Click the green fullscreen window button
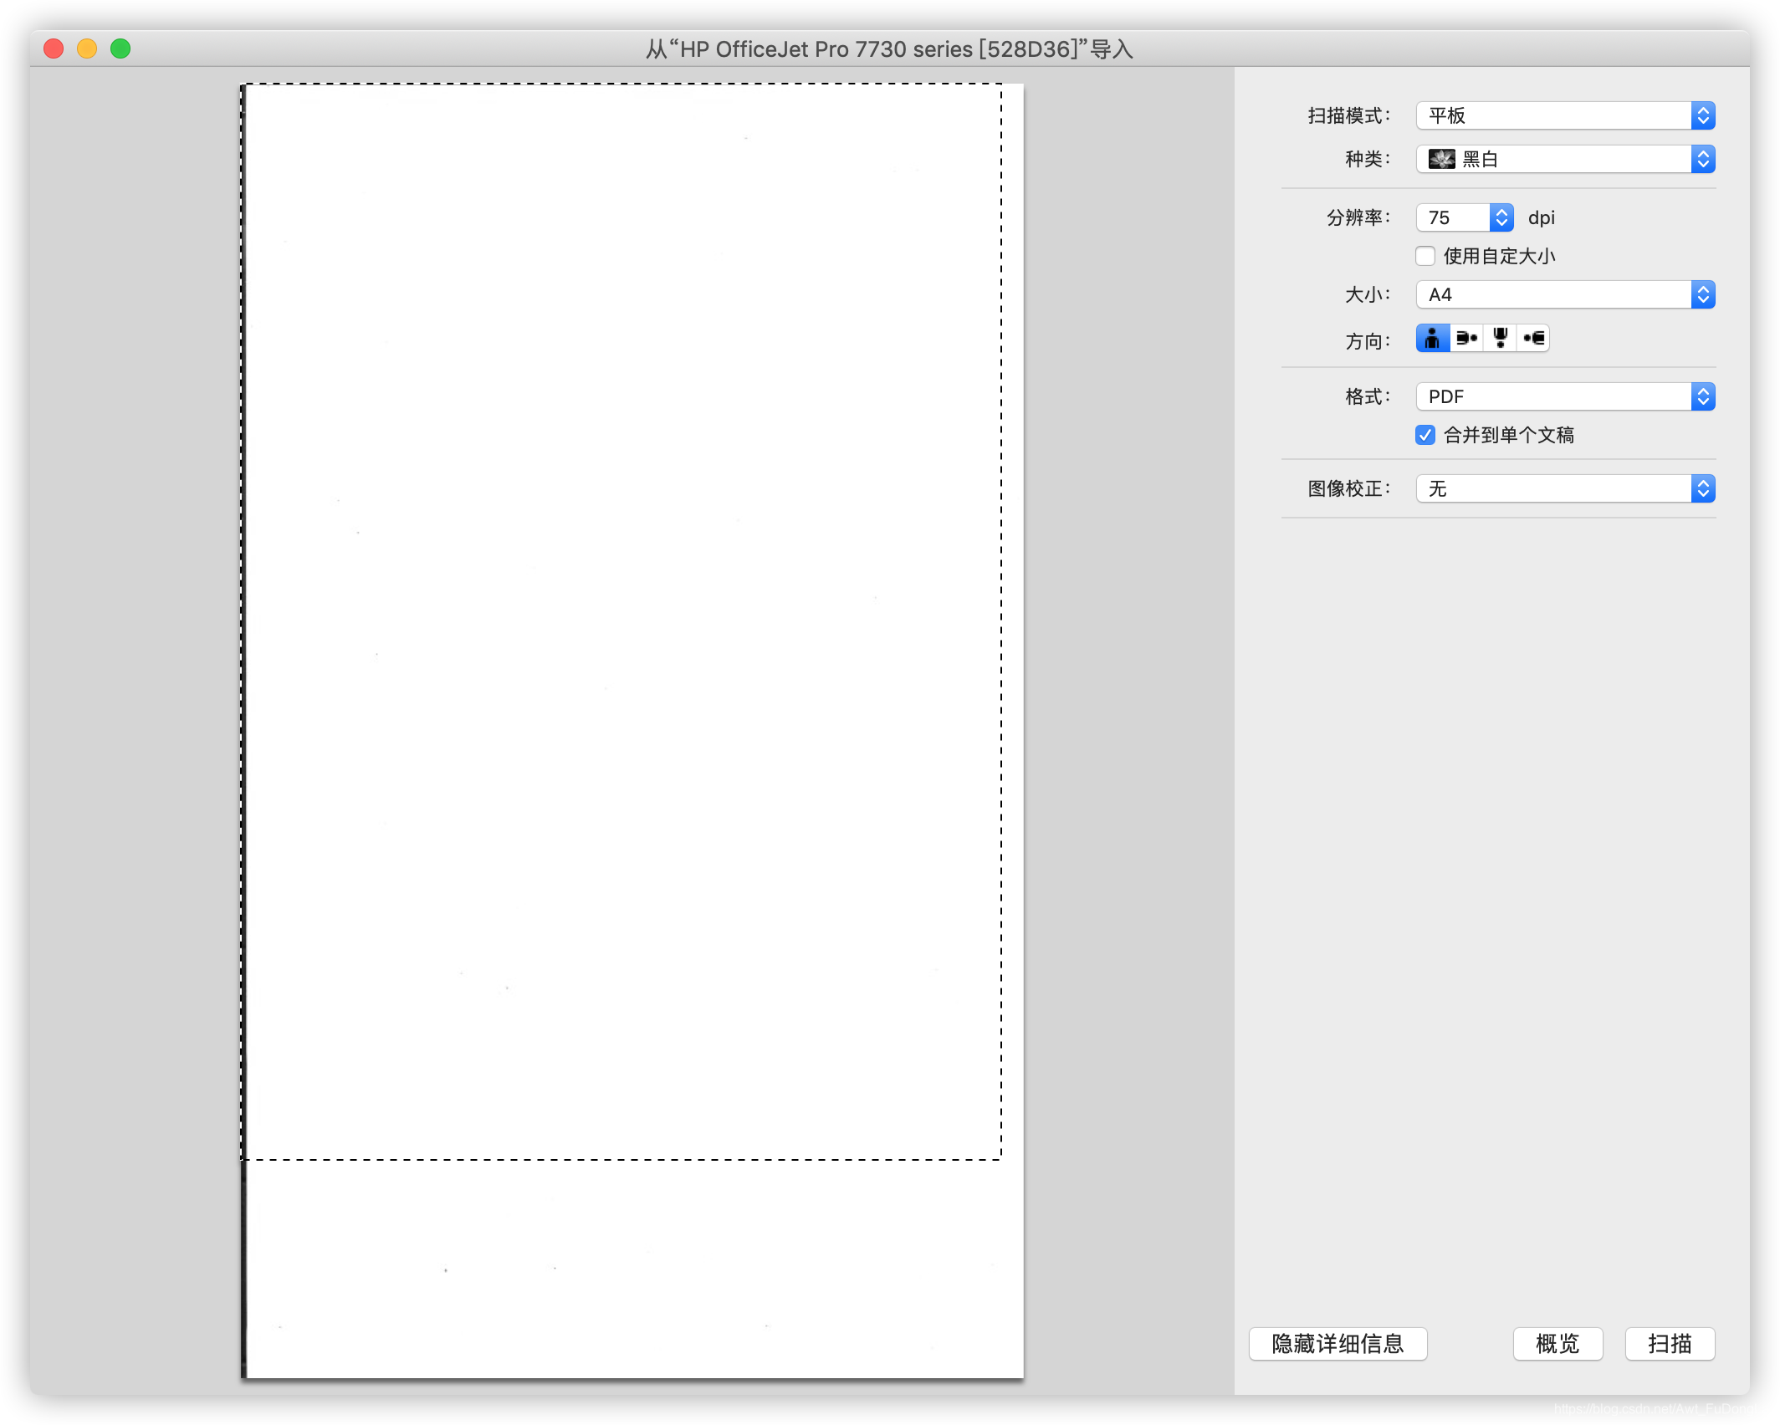Screen dimensions: 1780x1425 pyautogui.click(x=120, y=49)
